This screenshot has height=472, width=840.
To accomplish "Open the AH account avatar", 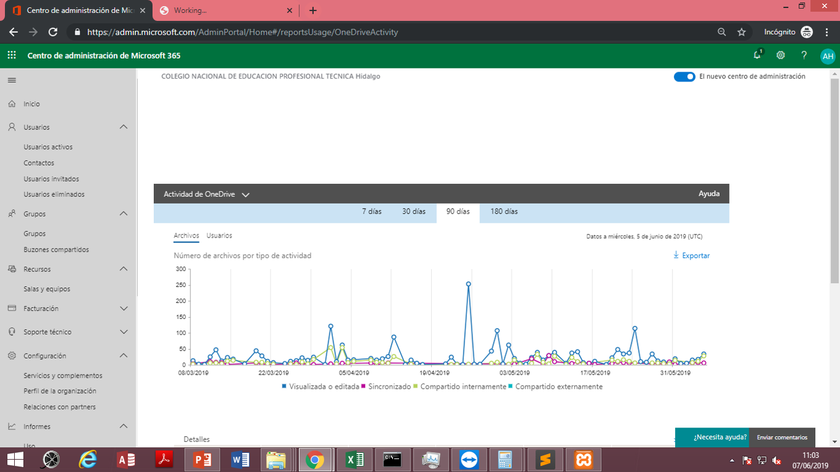I will pos(828,56).
